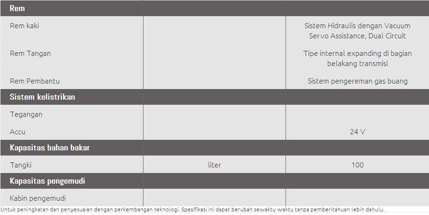Click the Sistem Hidraulis dengan Vacuum text
Image resolution: width=429 pixels, height=215 pixels.
(357, 26)
